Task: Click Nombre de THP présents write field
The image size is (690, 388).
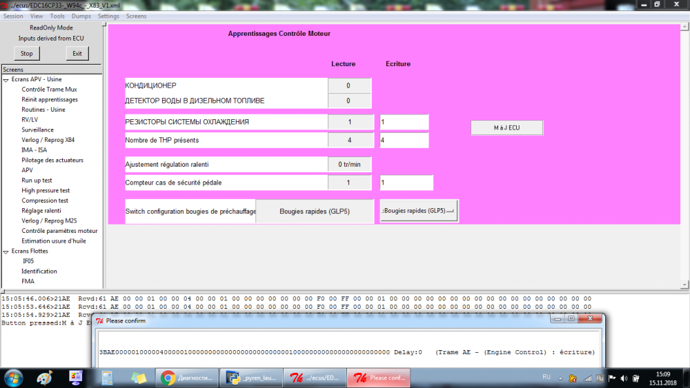Action: point(404,140)
